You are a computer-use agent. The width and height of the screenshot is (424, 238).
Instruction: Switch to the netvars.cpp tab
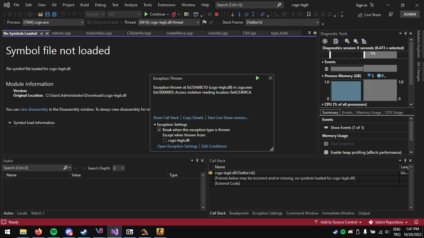coord(61,33)
